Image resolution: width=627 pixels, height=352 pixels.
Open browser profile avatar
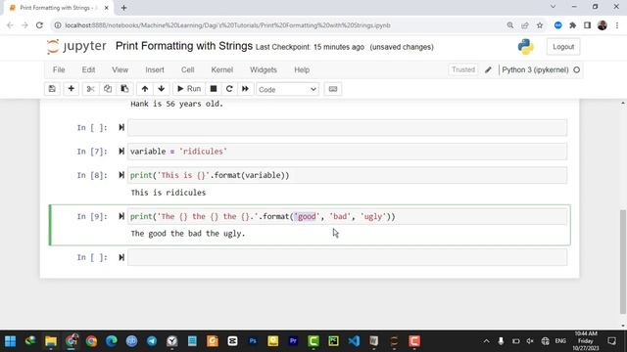(x=603, y=25)
